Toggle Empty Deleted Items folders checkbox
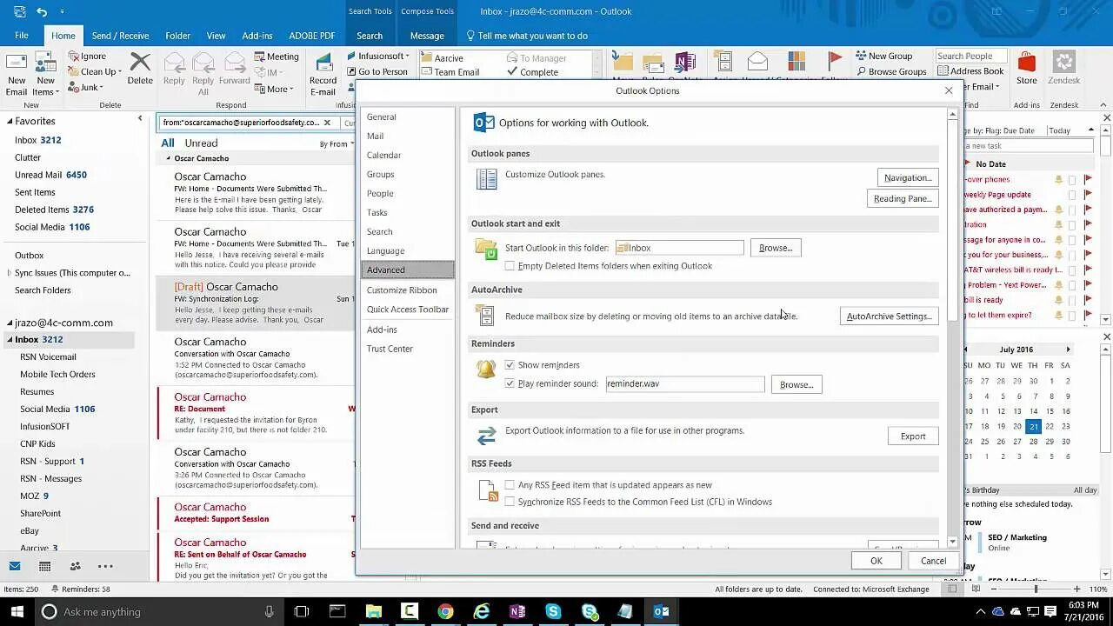1113x626 pixels. point(510,266)
